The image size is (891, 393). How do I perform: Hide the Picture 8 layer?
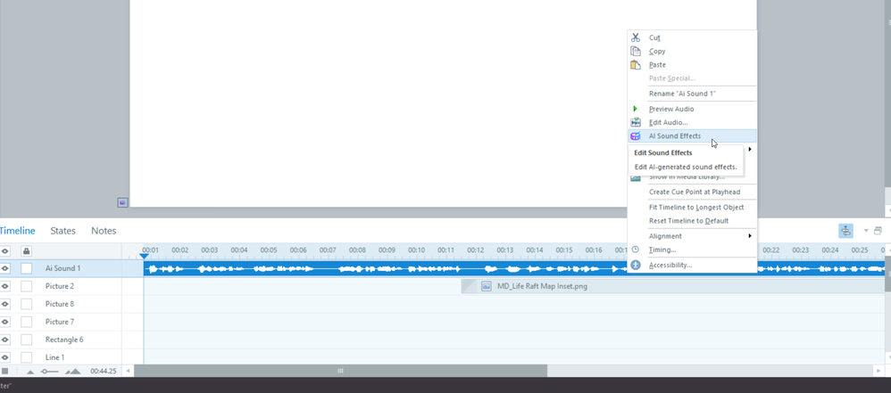(5, 304)
